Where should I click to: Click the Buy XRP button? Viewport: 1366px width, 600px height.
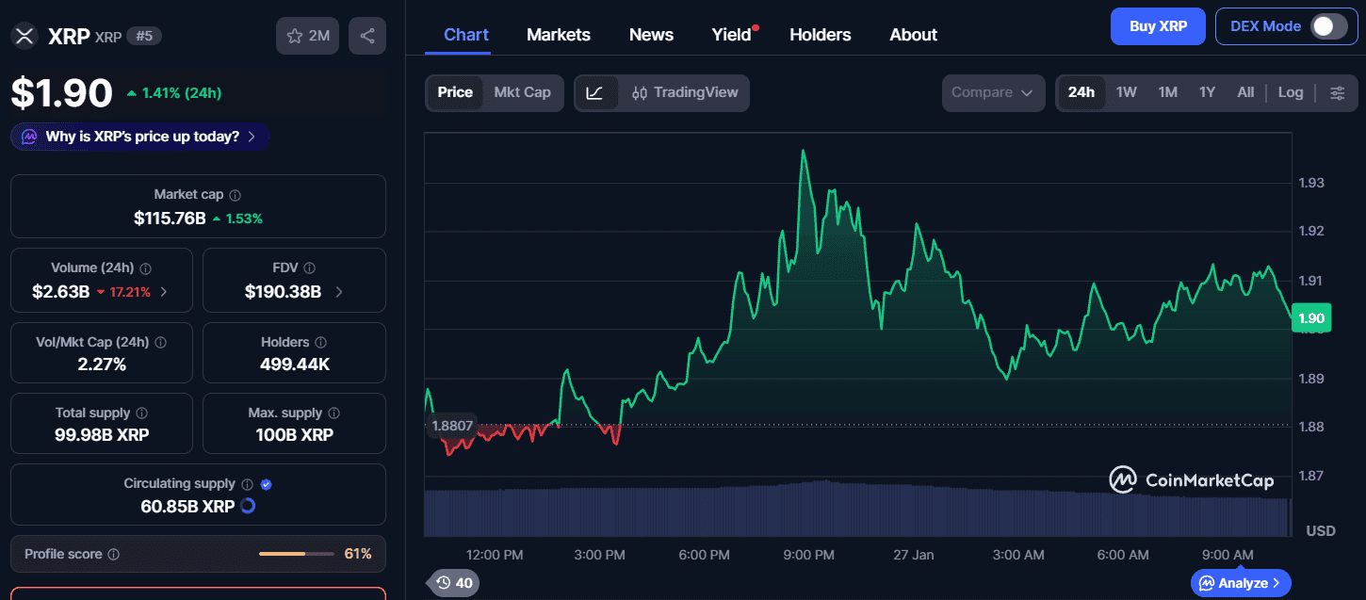pyautogui.click(x=1157, y=26)
